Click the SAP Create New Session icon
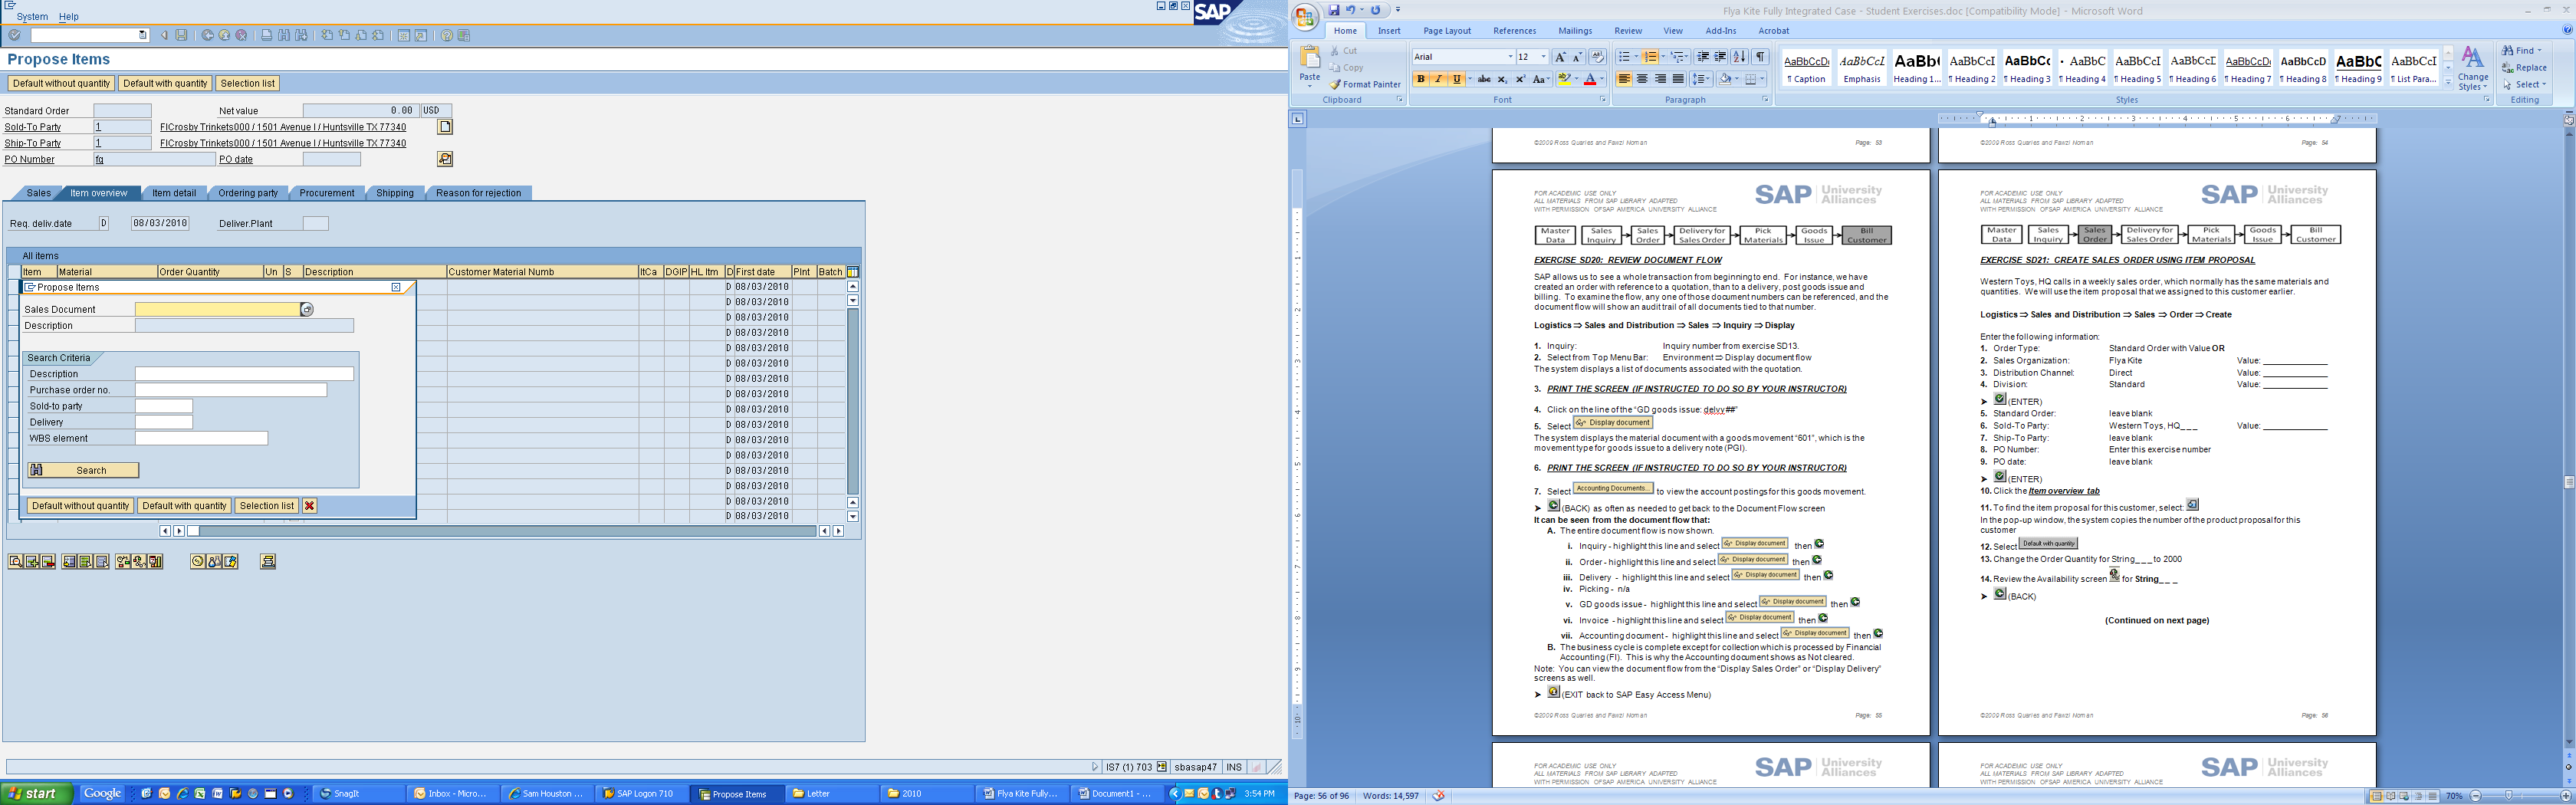Screen dimensions: 2576x805 (x=404, y=35)
